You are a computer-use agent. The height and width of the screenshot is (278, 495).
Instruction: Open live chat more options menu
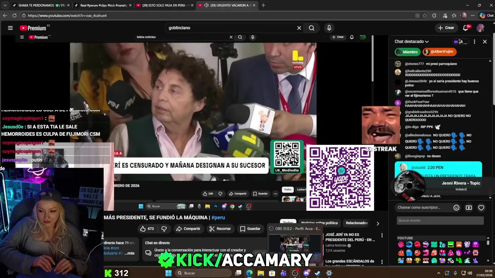475,41
